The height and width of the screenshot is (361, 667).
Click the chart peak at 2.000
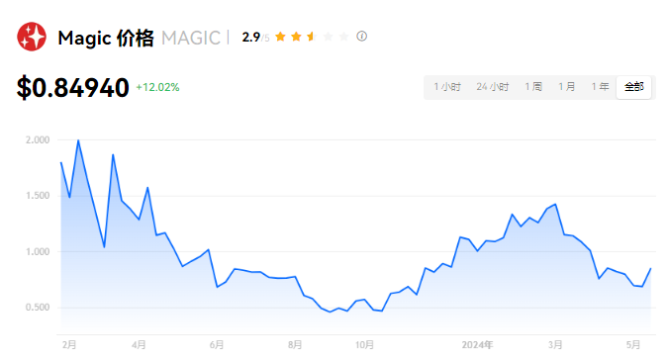(x=78, y=140)
